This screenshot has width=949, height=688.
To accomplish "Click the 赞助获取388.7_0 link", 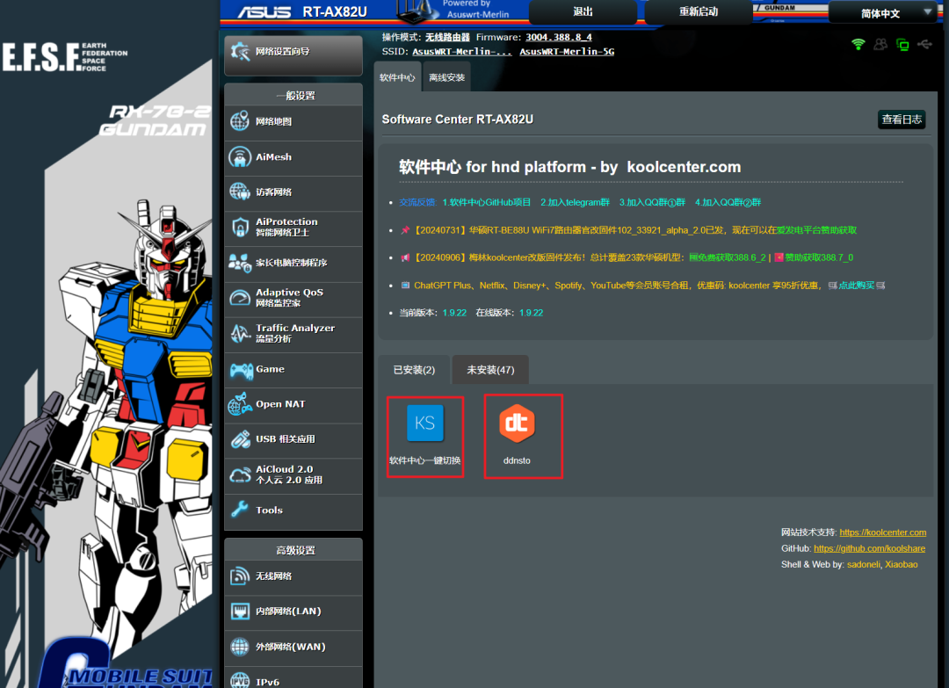I will point(814,257).
